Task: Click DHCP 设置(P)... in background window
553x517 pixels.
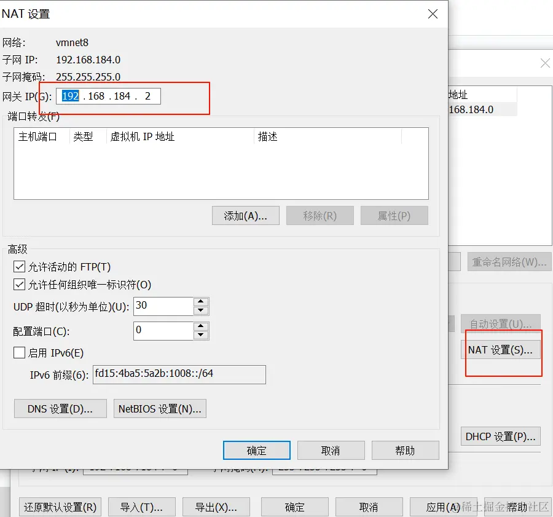Action: coord(500,436)
